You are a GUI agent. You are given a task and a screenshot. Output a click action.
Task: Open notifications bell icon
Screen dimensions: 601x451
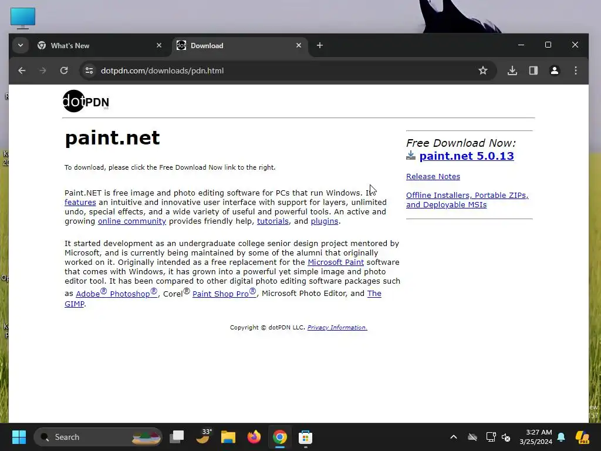(x=561, y=437)
